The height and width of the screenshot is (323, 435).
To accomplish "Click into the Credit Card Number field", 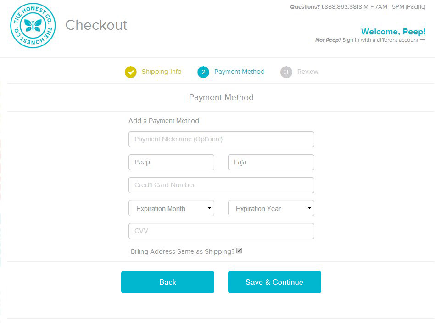I will (x=221, y=185).
